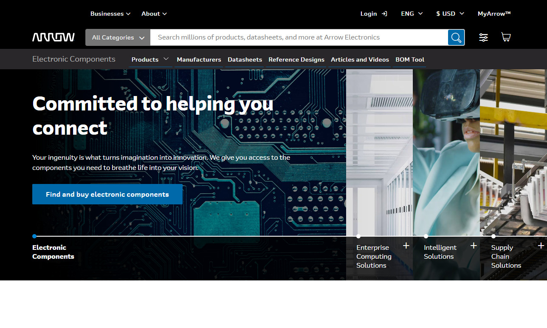This screenshot has height=328, width=547.
Task: Expand Intelligent Solutions plus icon
Action: click(x=474, y=246)
